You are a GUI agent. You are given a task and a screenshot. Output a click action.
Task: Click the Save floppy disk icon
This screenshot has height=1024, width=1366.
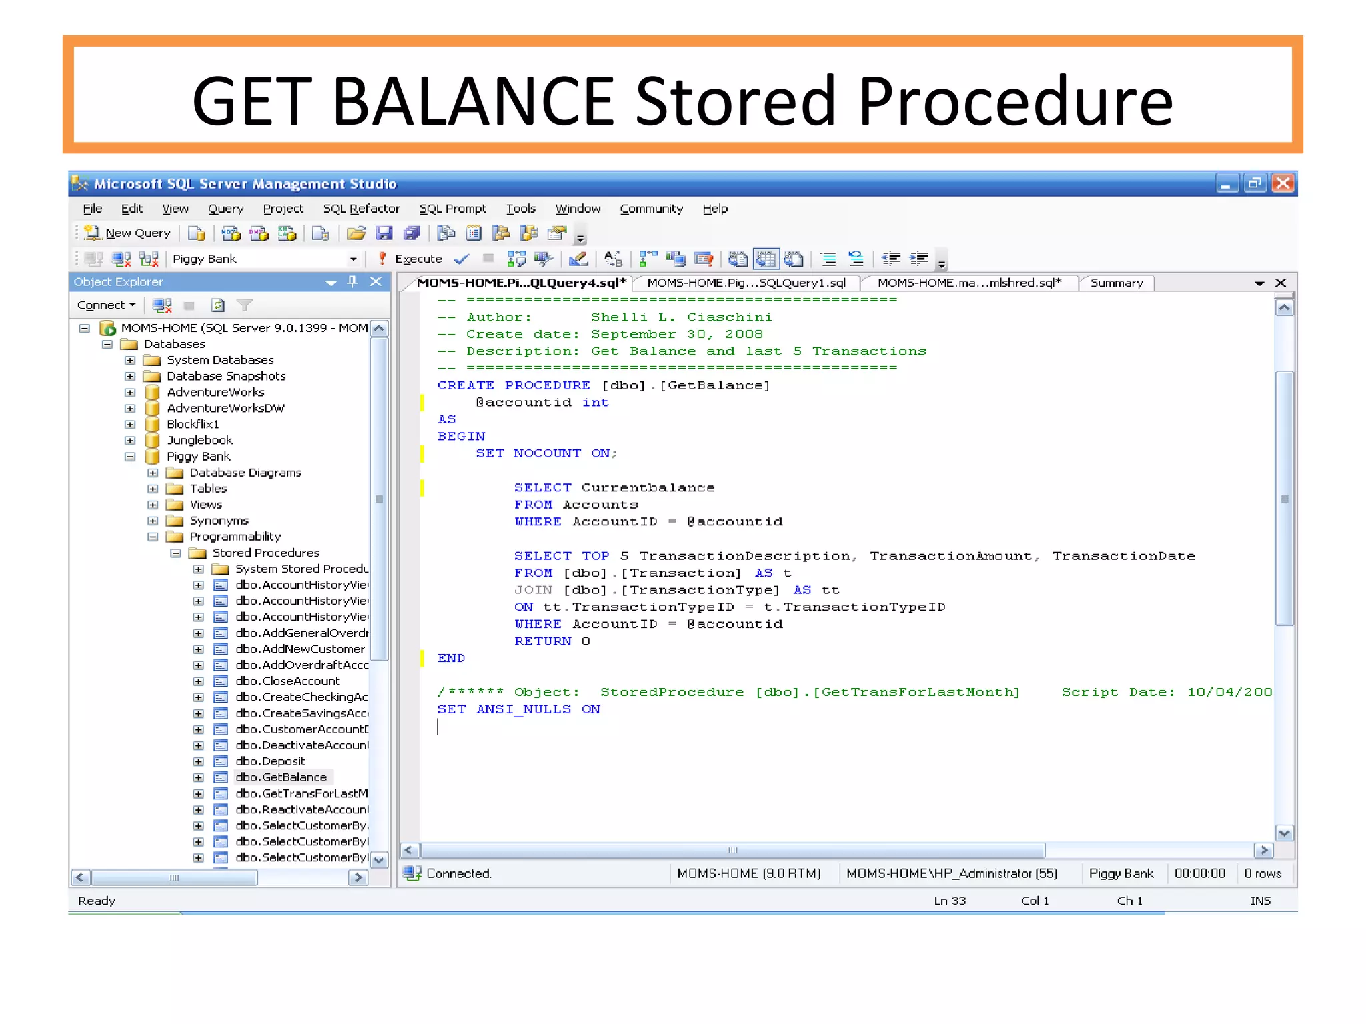click(x=384, y=233)
